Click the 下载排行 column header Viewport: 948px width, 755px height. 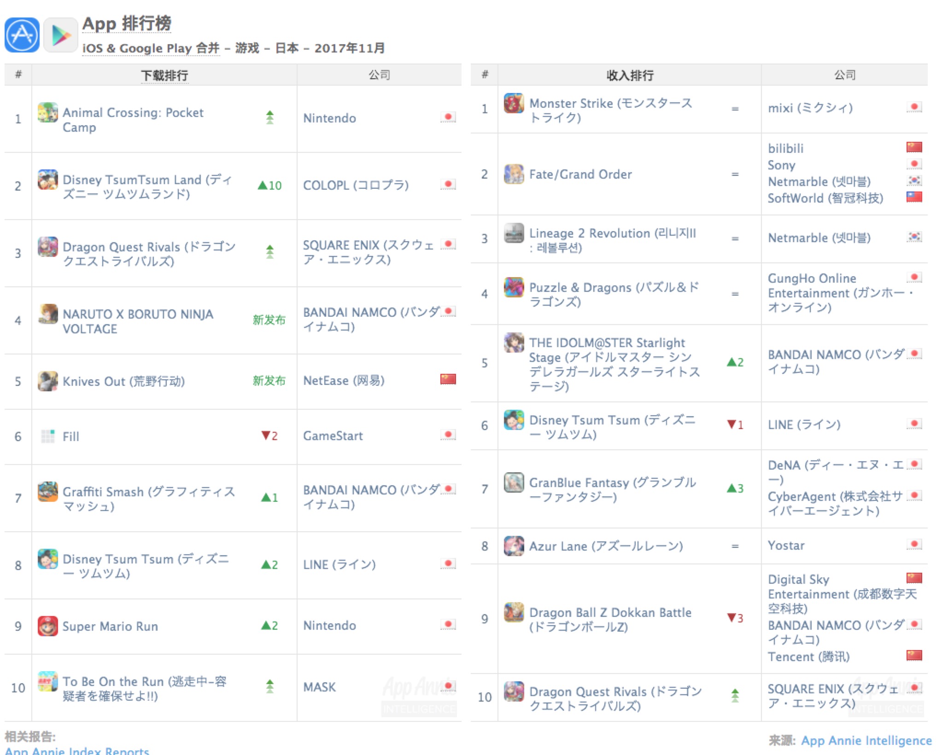(164, 75)
